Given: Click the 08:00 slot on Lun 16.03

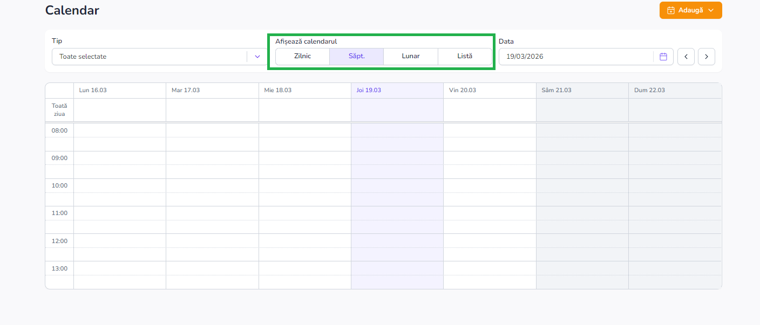Looking at the screenshot, I should click(119, 130).
